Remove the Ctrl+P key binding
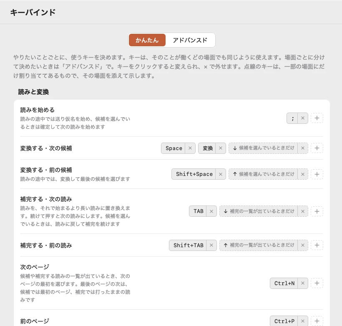342x326 pixels. (303, 321)
